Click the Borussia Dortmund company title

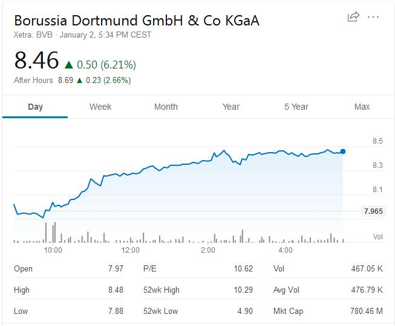click(137, 20)
